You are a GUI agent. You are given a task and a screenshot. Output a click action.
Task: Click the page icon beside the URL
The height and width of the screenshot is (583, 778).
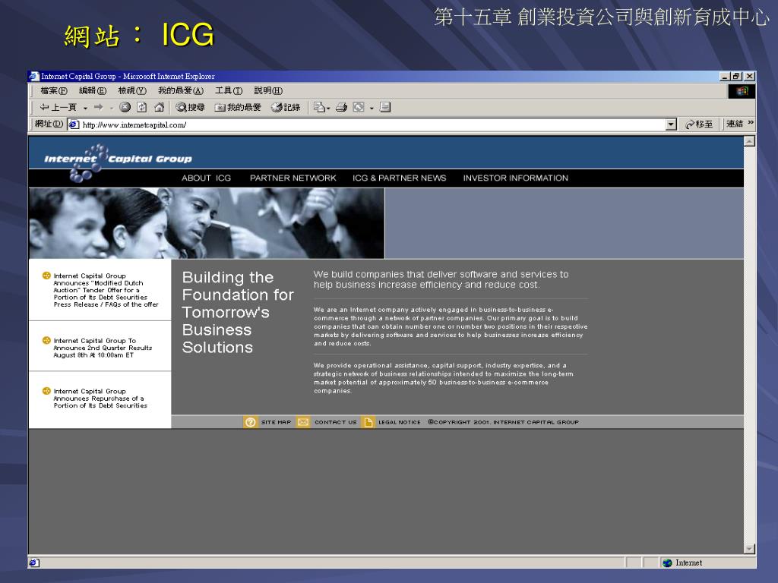(x=74, y=124)
